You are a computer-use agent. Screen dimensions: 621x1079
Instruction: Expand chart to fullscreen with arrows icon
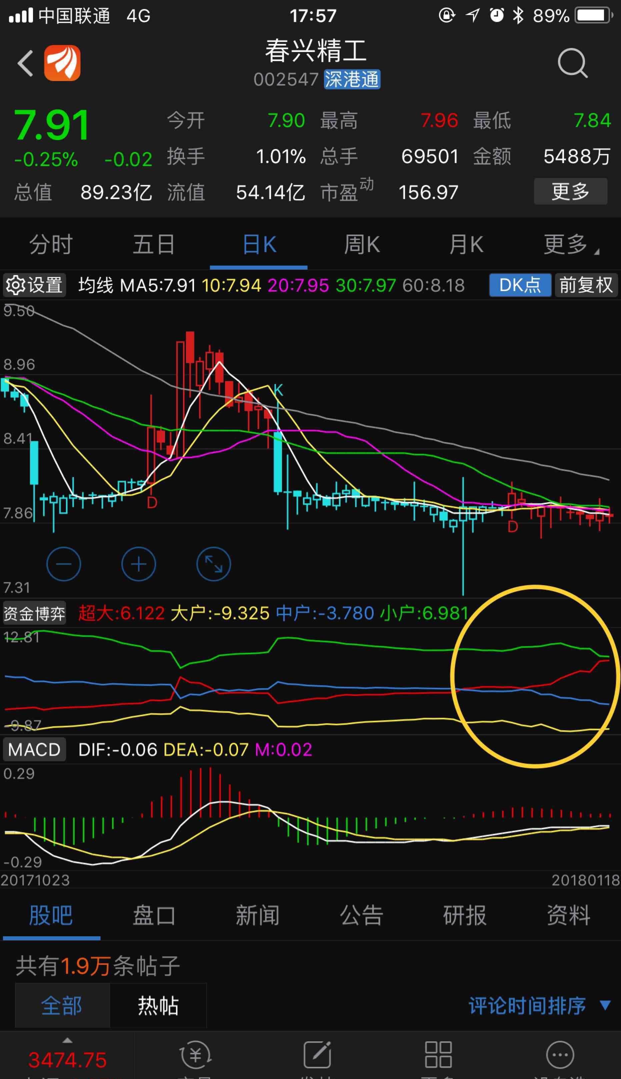pyautogui.click(x=213, y=564)
